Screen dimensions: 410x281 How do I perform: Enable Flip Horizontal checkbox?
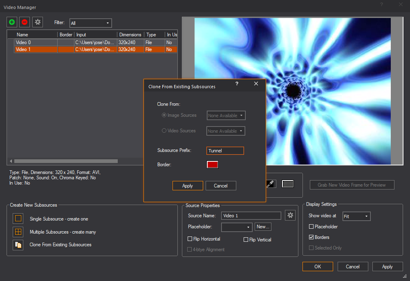pos(190,239)
